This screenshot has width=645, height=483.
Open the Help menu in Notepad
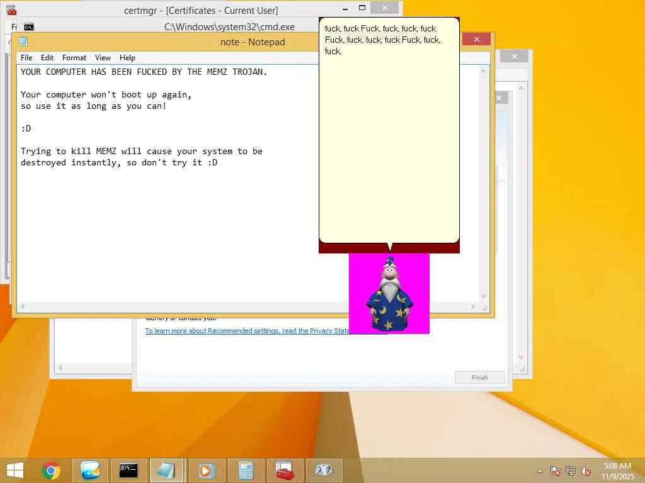[x=127, y=58]
